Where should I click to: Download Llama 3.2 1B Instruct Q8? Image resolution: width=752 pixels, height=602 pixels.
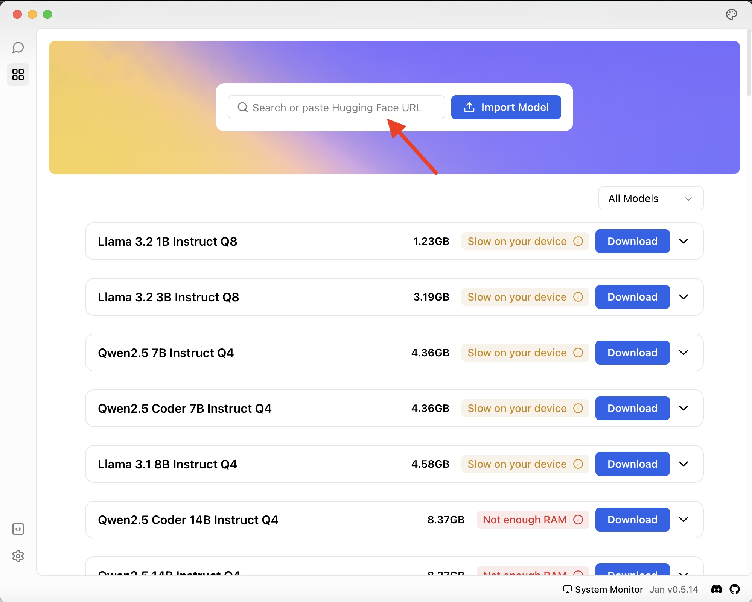click(x=632, y=241)
